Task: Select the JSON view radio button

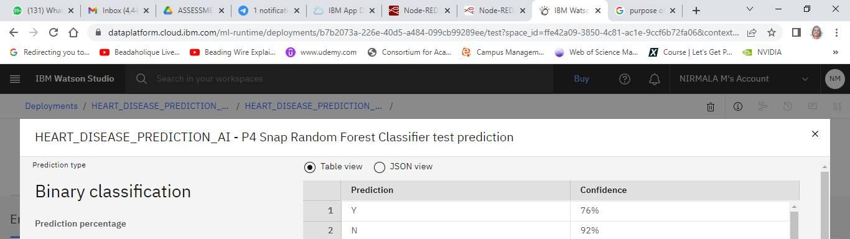Action: coord(380,167)
